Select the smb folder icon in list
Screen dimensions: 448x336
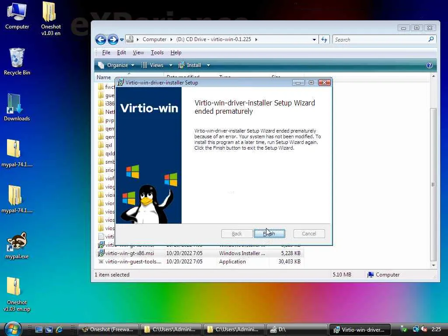101,162
